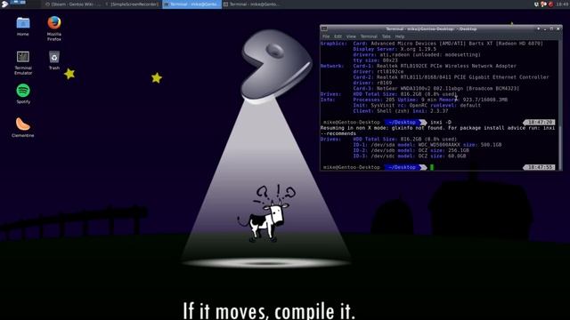Click the red tray icon beside the clock
This screenshot has width=570, height=320.
point(551,4)
